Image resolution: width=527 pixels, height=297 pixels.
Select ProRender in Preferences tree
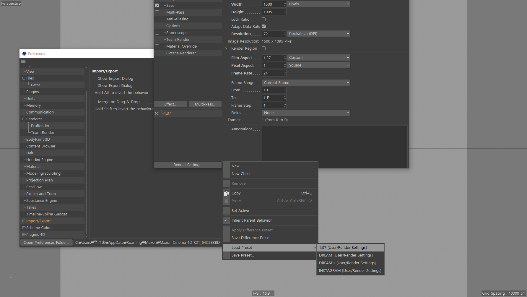click(40, 126)
